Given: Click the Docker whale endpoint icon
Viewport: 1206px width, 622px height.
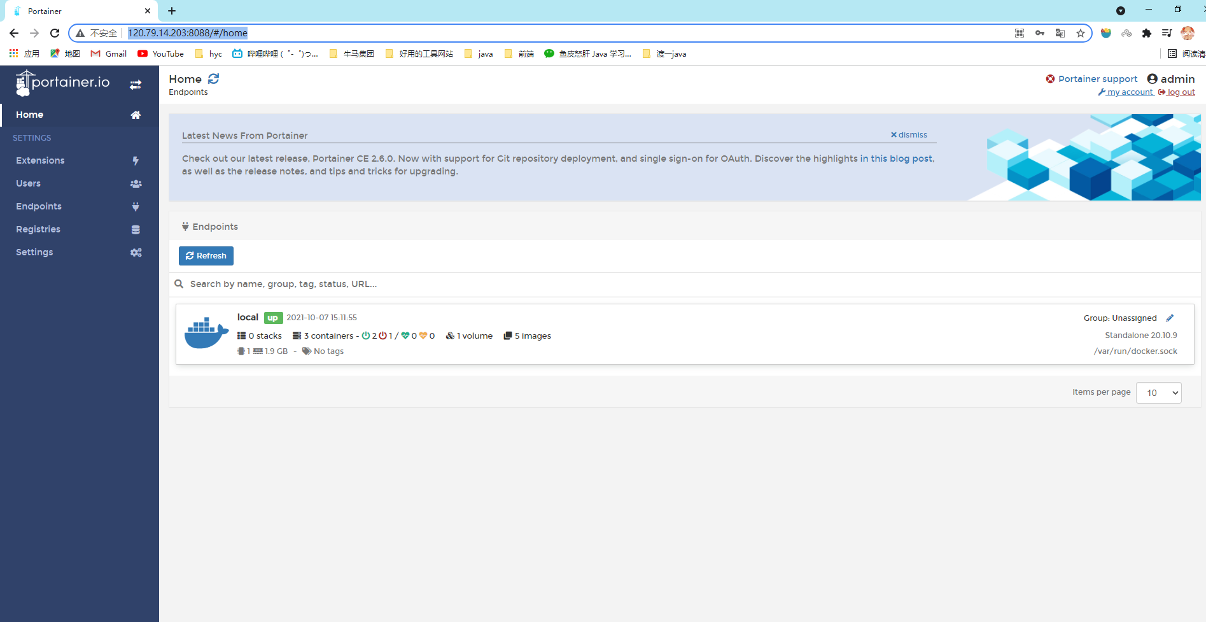Looking at the screenshot, I should click(206, 334).
